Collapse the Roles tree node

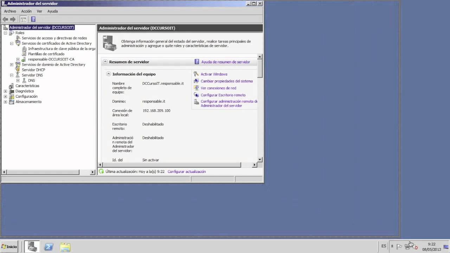click(x=5, y=33)
